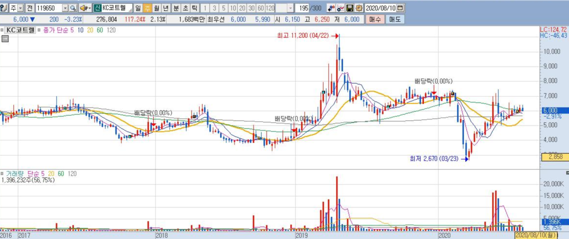Click the small square before KC코트렐 label
Image resolution: width=569 pixels, height=239 pixels.
coord(3,30)
